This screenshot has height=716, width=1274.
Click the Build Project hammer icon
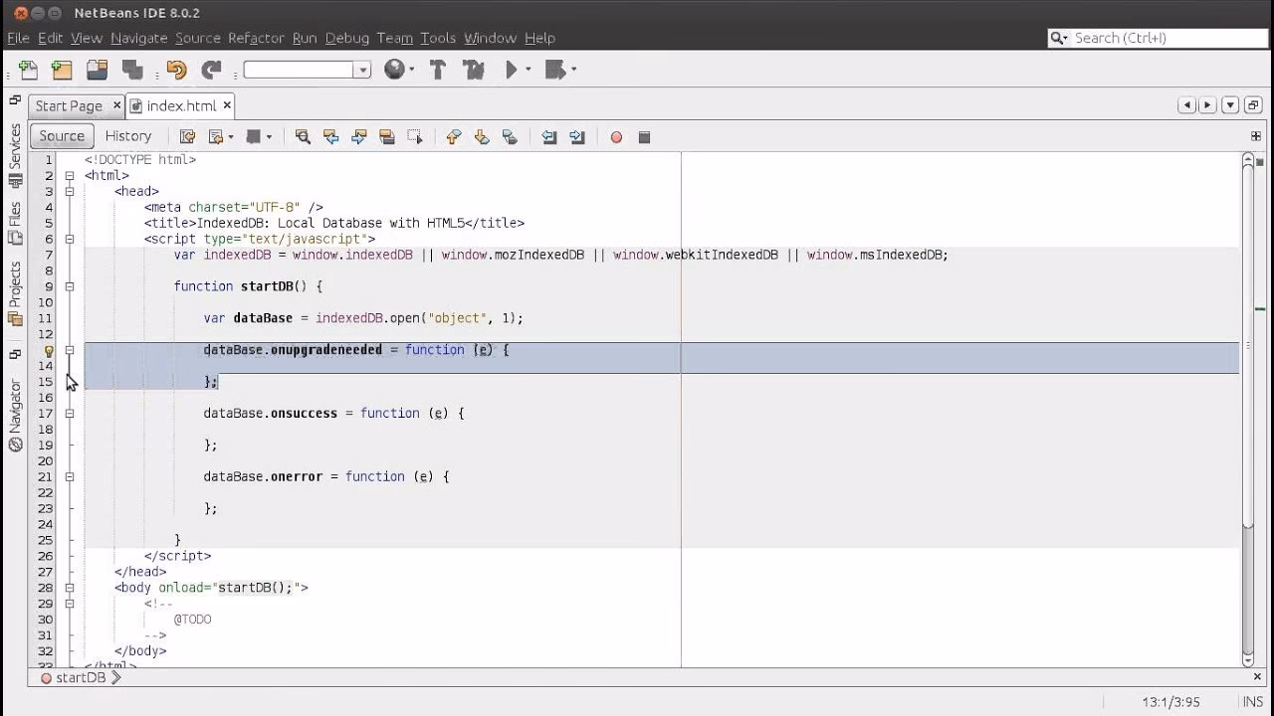(437, 70)
